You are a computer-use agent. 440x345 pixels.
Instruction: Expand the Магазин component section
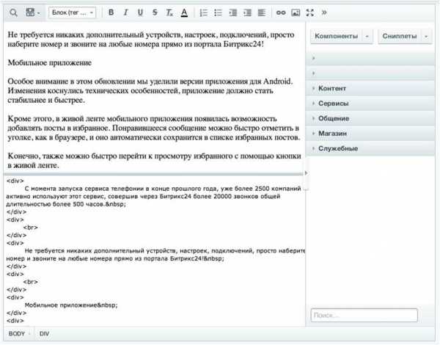(370, 134)
